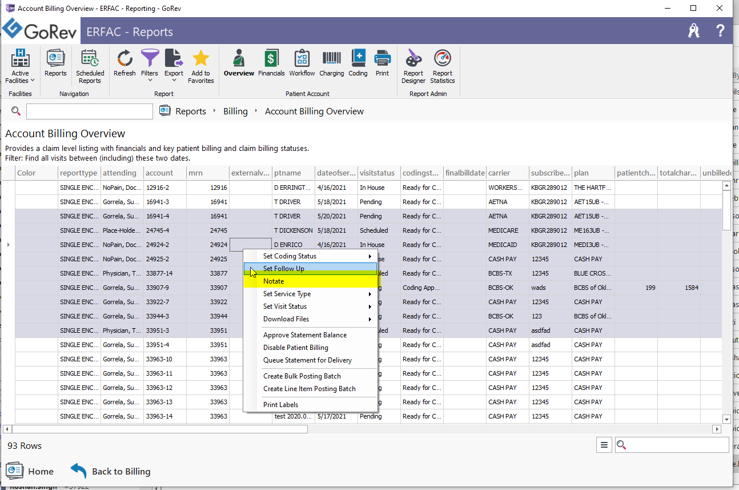Expand the Set Service Type submenu
The image size is (739, 490).
tap(311, 294)
